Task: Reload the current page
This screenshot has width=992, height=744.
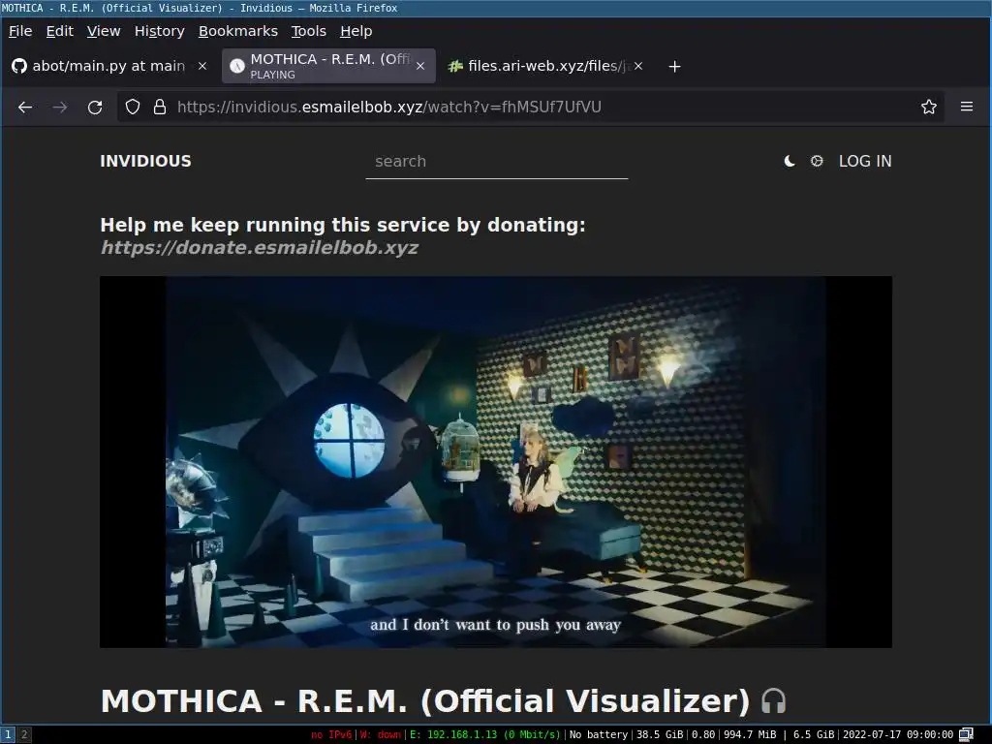Action: [95, 107]
